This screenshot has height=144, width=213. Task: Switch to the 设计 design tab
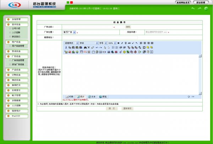[81, 97]
